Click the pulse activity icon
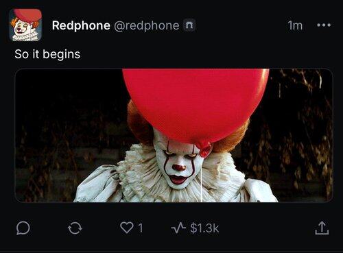Viewport: 343px width, 253px height. [178, 228]
